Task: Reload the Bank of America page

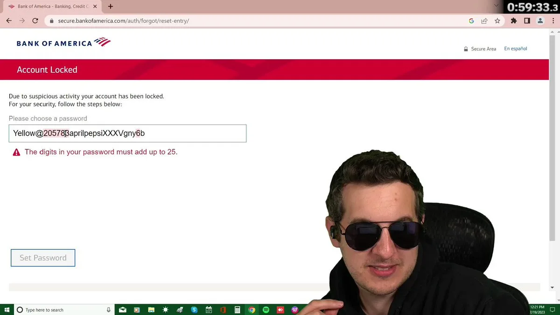Action: [x=35, y=21]
